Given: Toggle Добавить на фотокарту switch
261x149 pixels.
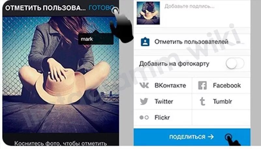Looking at the screenshot, I should tap(235, 63).
